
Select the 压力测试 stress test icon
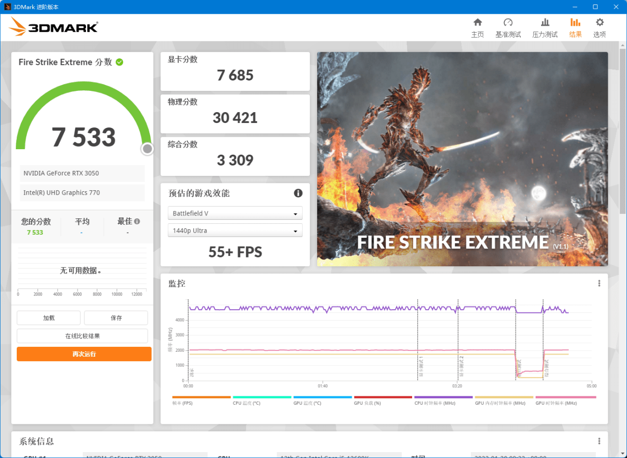[x=544, y=27]
